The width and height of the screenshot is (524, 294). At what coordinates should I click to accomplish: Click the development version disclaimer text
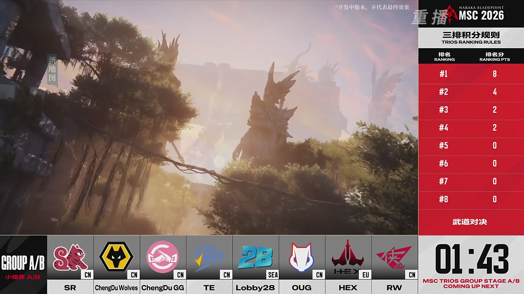(x=372, y=7)
